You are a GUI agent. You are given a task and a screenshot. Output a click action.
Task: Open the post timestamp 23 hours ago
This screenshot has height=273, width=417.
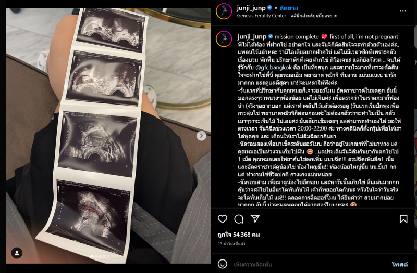231,244
